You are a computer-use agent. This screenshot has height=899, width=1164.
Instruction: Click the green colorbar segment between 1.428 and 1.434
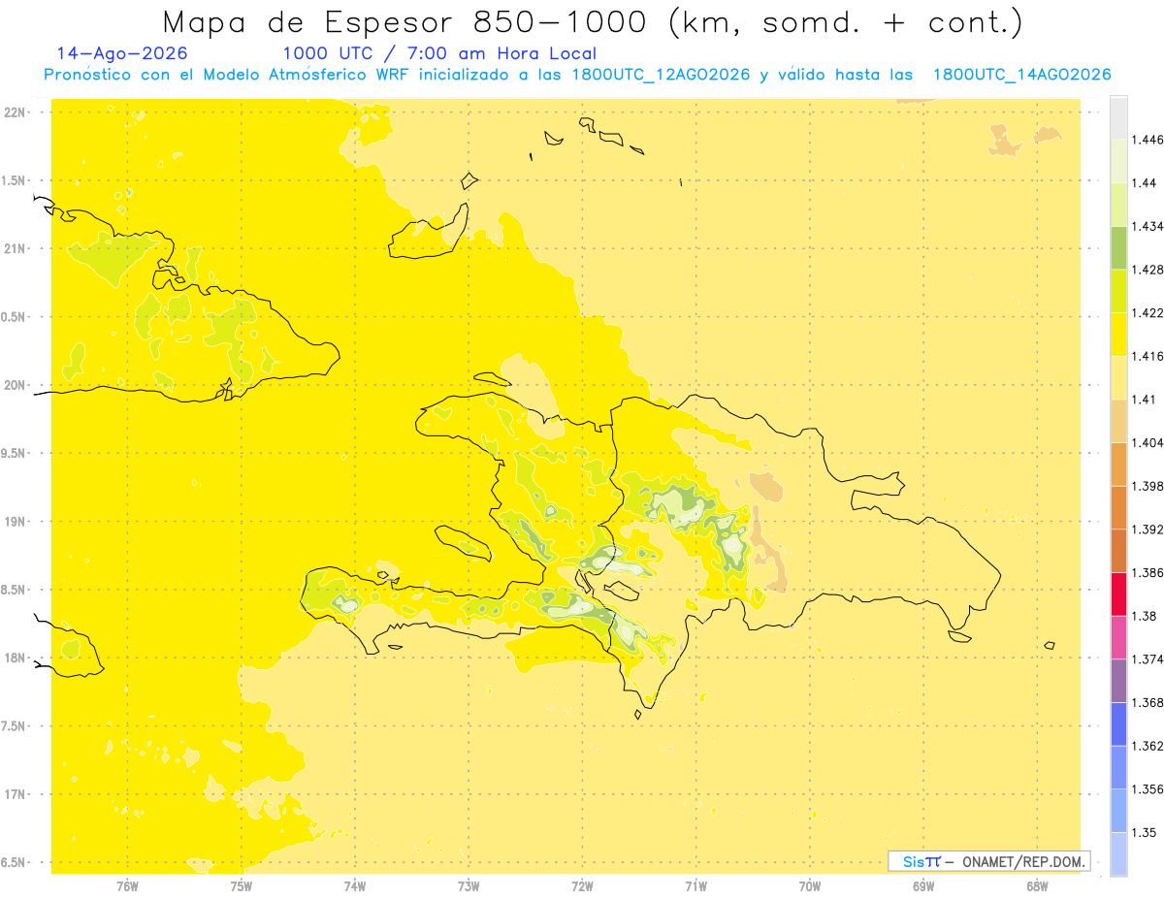[1118, 247]
